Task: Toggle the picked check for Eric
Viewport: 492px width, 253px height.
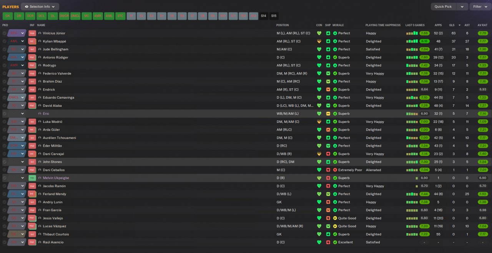Action: click(x=4, y=114)
